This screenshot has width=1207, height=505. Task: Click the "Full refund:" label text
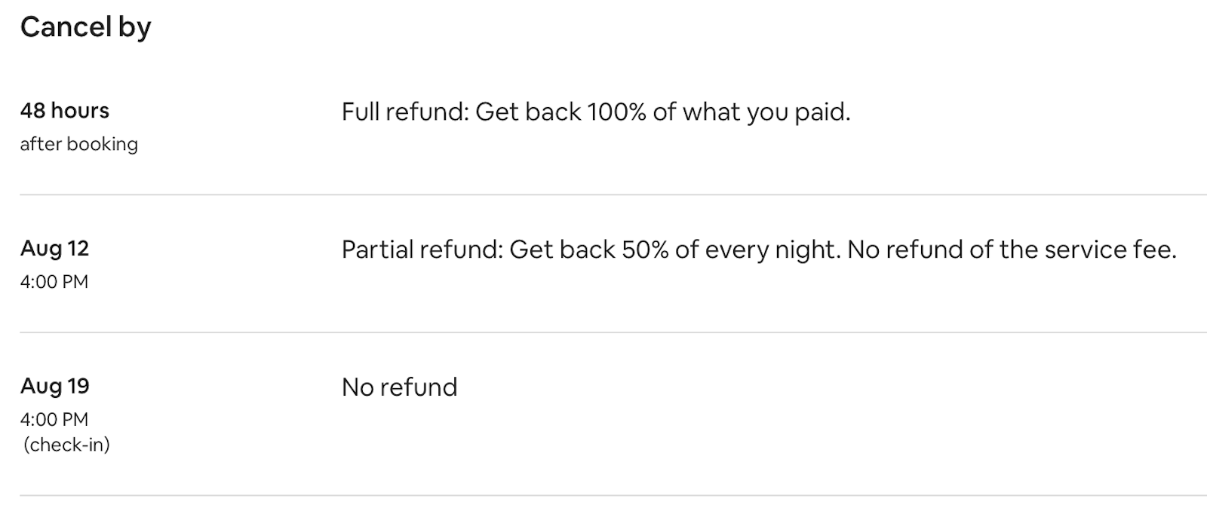tap(406, 112)
